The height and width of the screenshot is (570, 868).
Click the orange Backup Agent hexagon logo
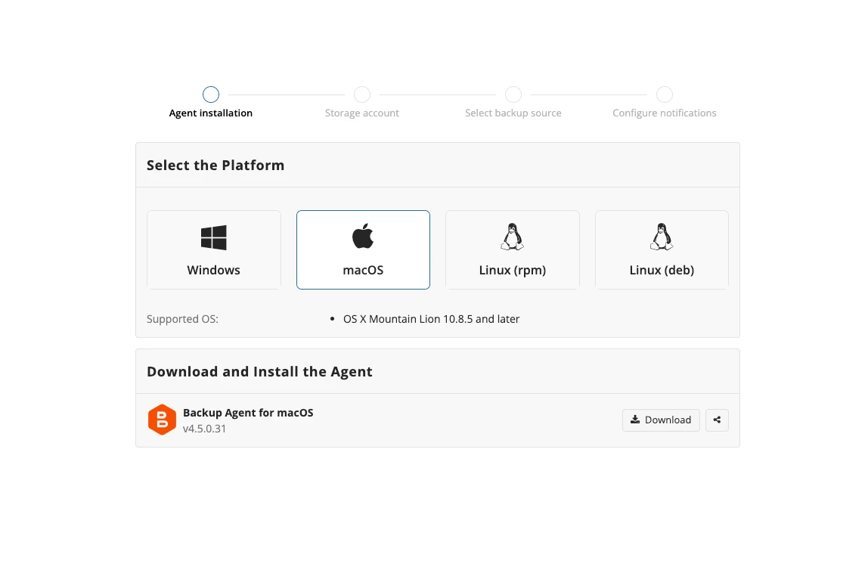[x=163, y=420]
